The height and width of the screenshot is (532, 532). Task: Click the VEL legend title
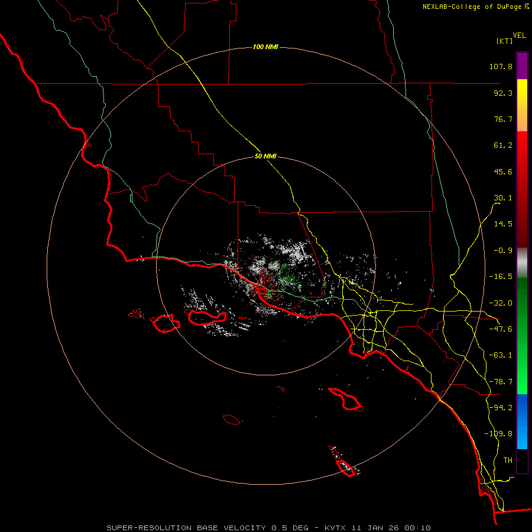click(x=519, y=35)
